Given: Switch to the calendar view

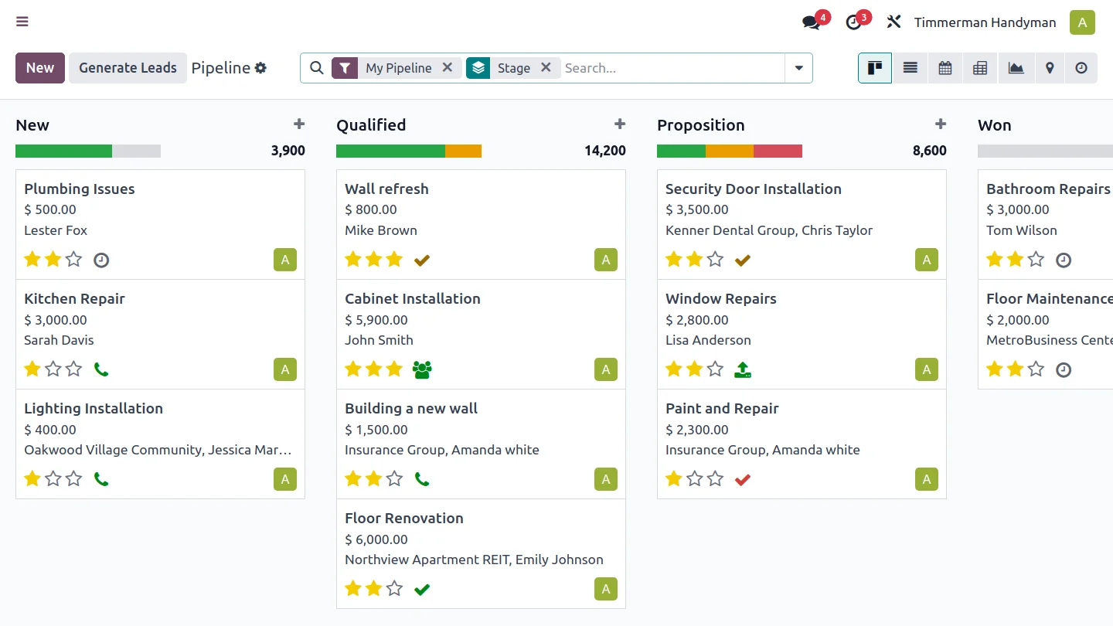Looking at the screenshot, I should pos(945,68).
